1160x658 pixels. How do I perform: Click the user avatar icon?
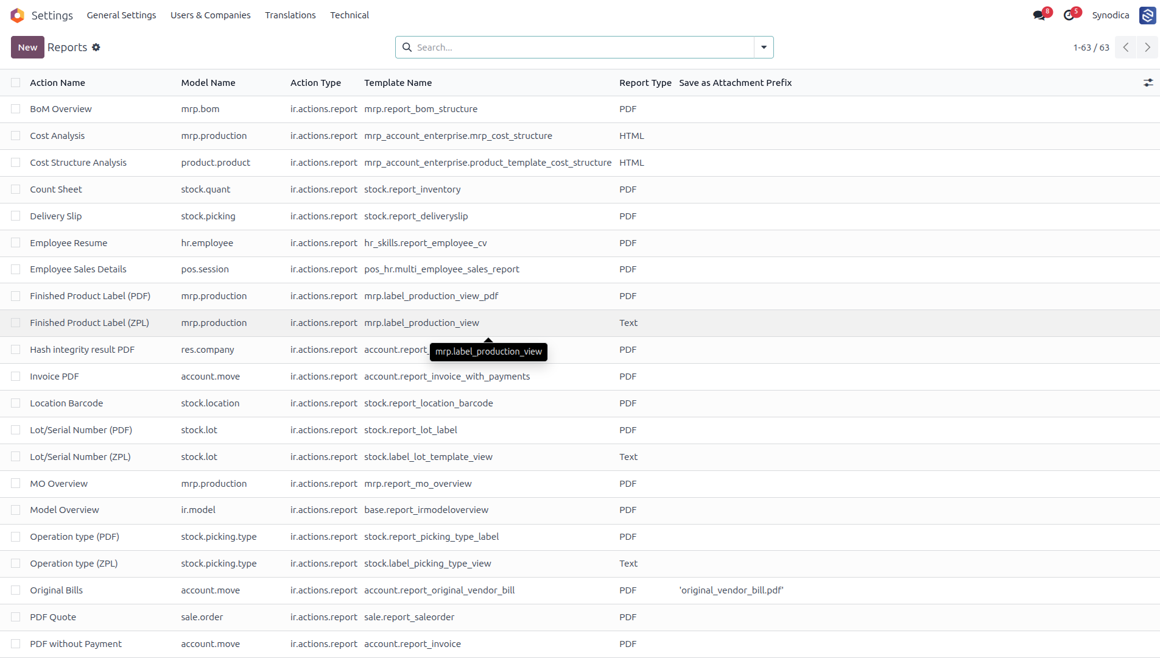coord(1147,15)
